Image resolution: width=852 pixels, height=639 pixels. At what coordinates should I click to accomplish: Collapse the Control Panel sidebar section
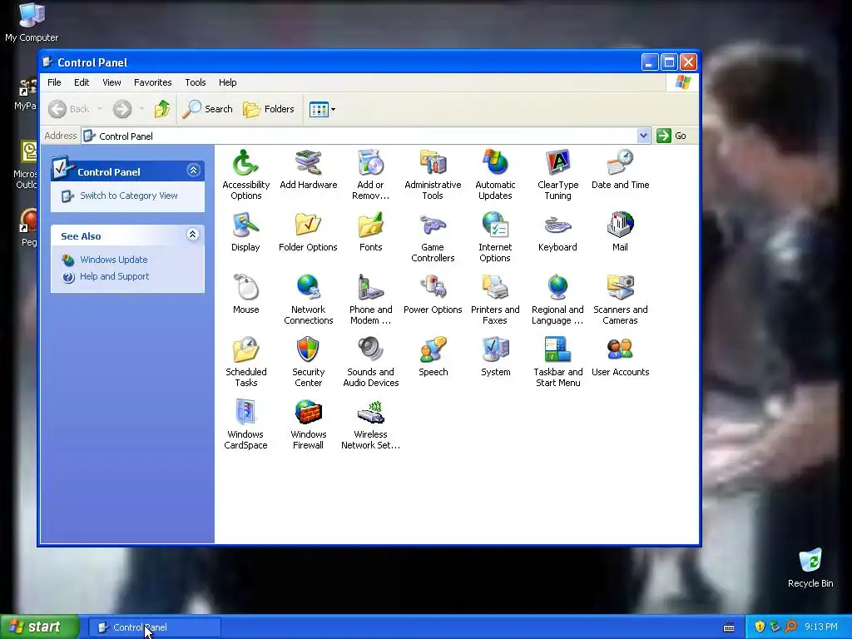pos(193,171)
